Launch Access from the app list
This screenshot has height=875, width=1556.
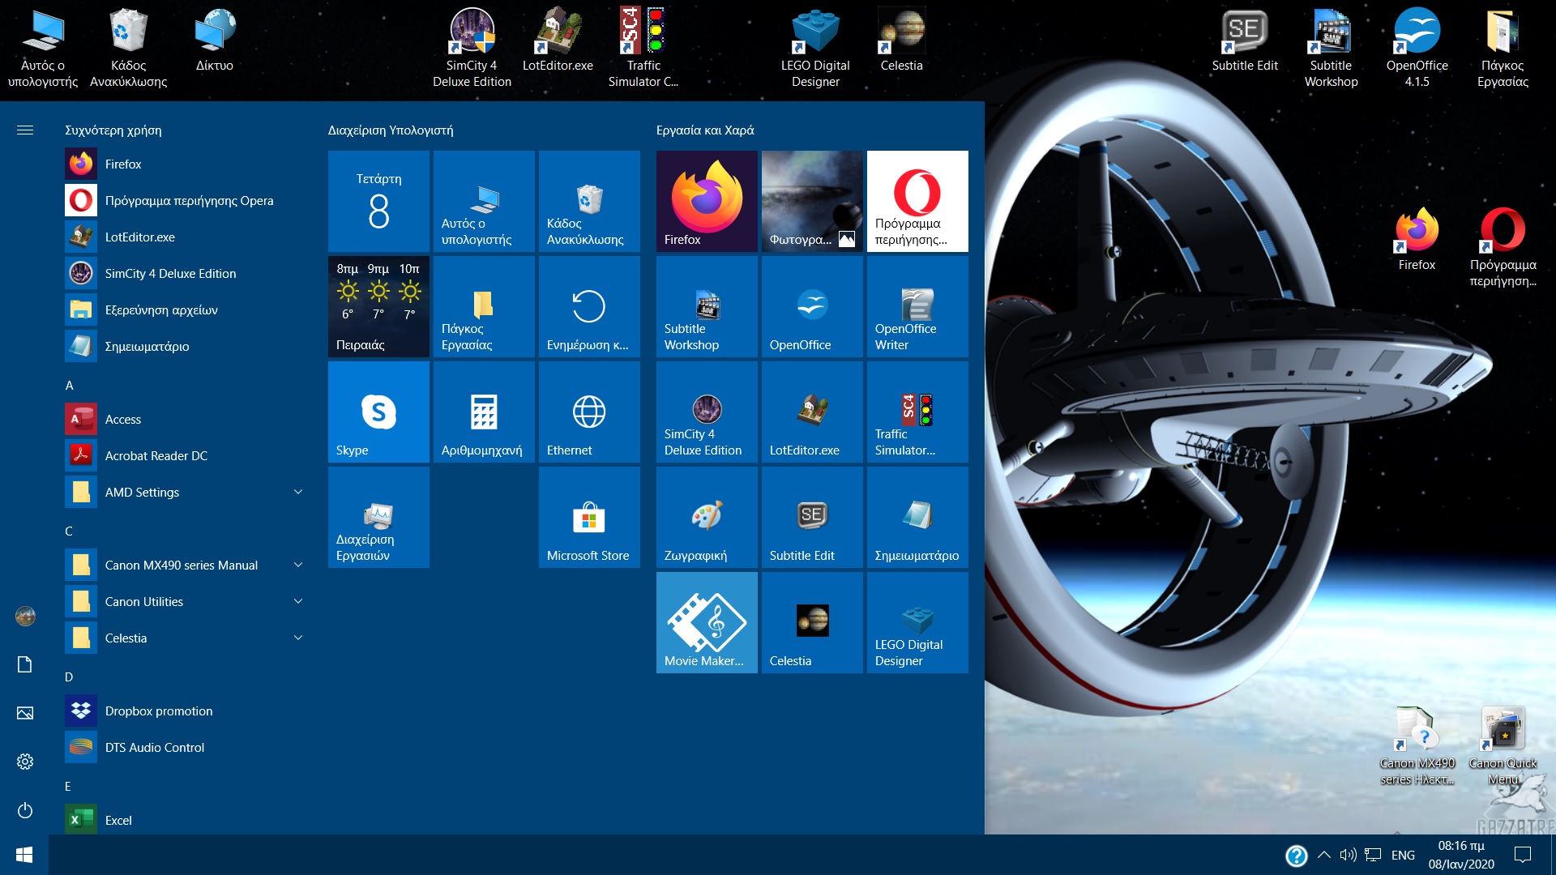coord(186,419)
